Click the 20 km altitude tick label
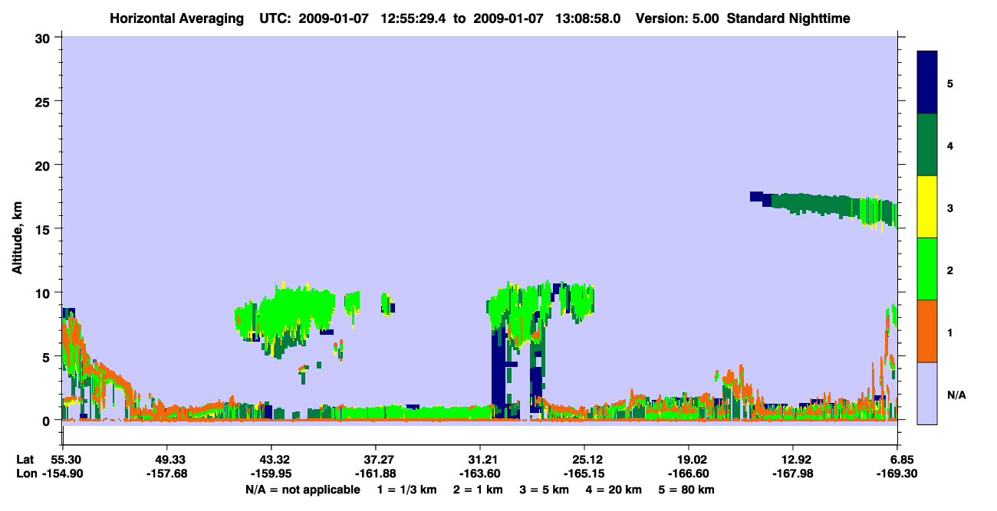This screenshot has width=997, height=511. [44, 165]
